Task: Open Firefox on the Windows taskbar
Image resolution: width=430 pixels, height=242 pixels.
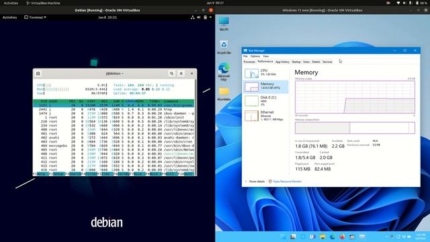Action: (x=342, y=237)
